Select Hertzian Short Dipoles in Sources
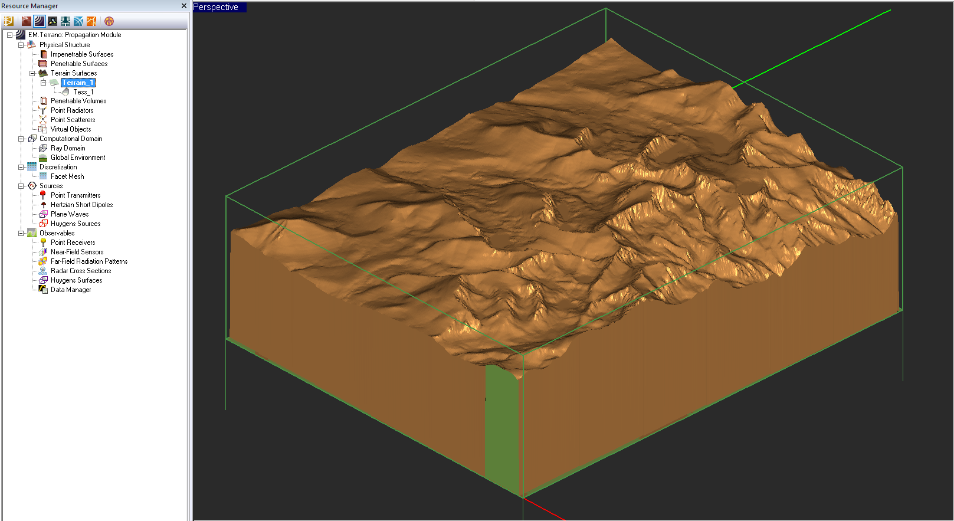 click(x=81, y=205)
